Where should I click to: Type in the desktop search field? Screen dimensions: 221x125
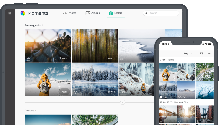point(163,13)
